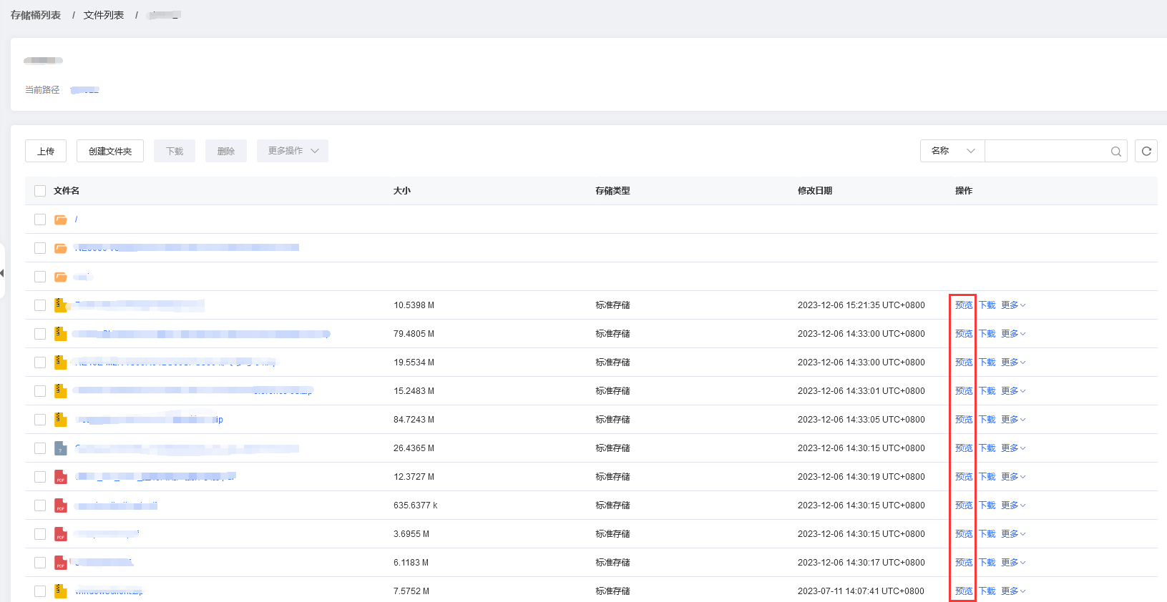Click the 创建文件夹 button

click(x=110, y=151)
